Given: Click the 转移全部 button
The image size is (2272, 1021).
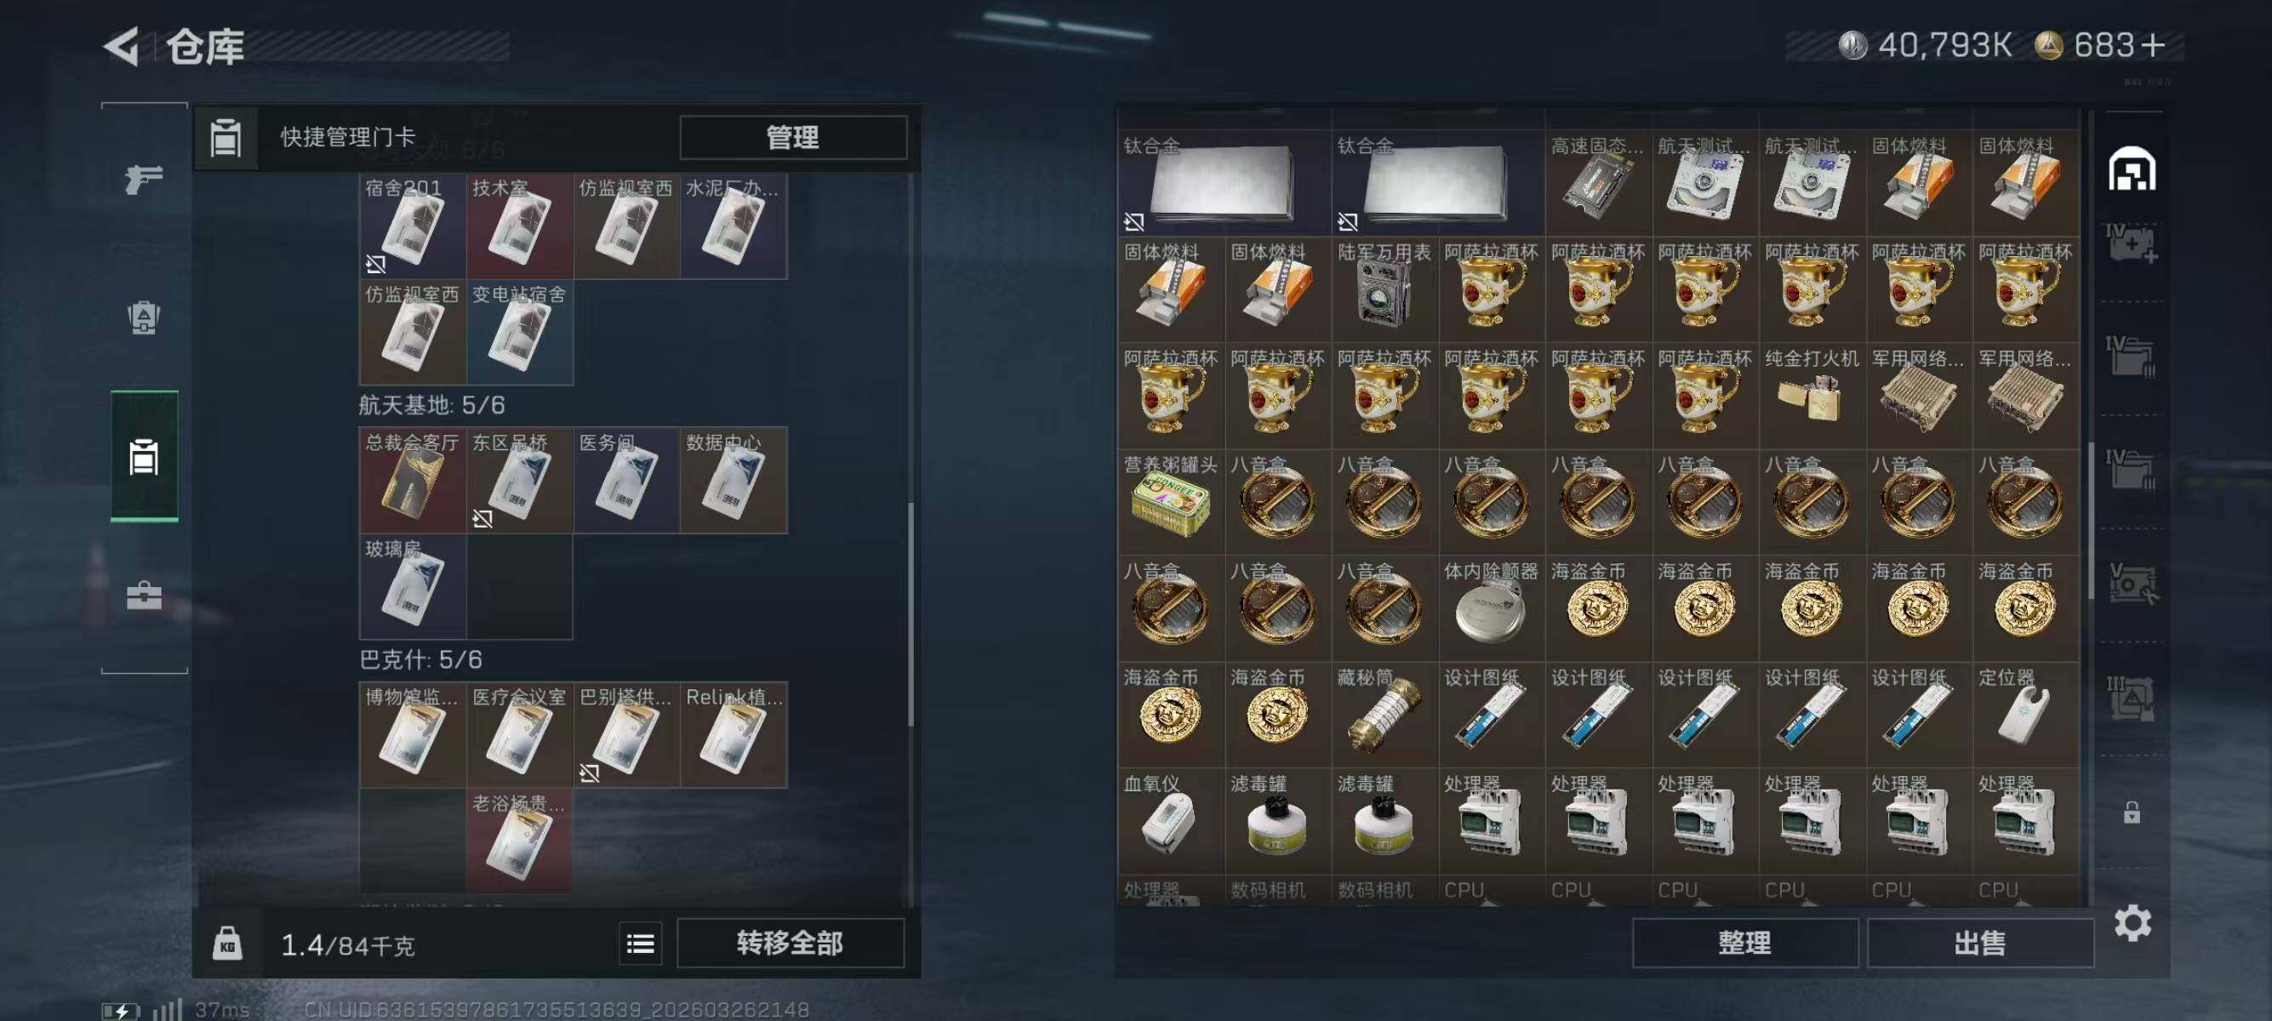Looking at the screenshot, I should pos(791,944).
